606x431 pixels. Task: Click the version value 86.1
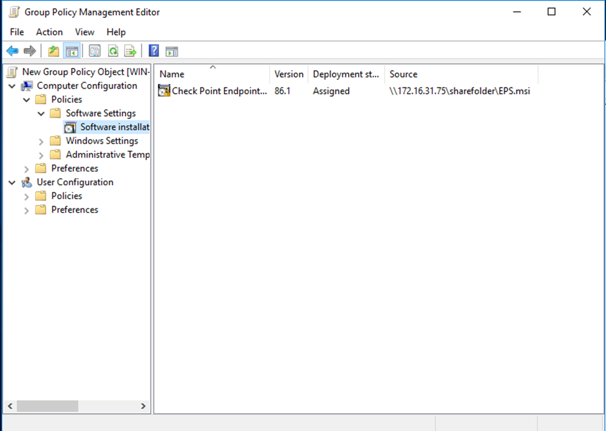[282, 91]
